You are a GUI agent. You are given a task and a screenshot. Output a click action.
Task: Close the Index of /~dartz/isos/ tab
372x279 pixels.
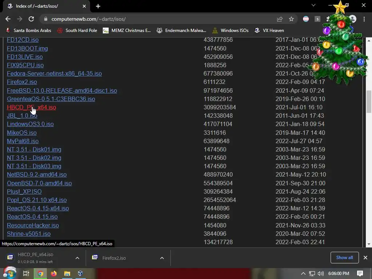pos(84,6)
